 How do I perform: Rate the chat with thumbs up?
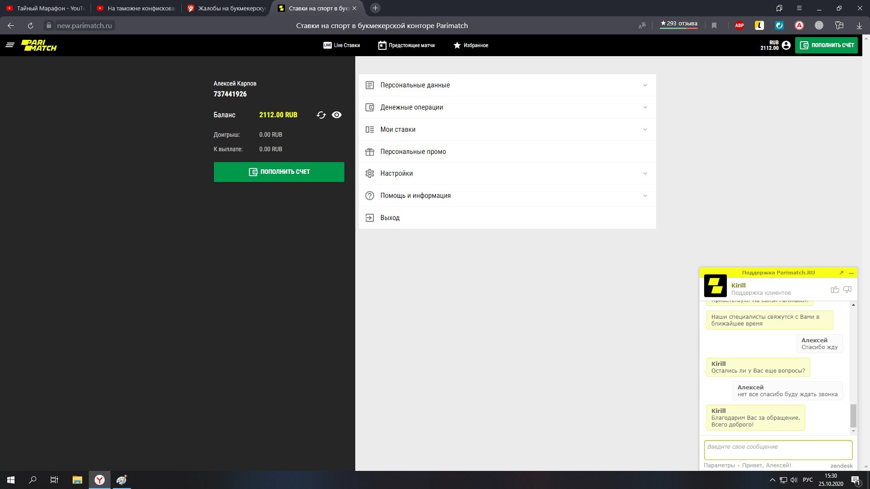(x=835, y=290)
